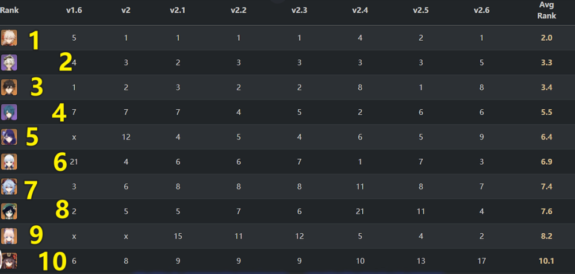
Task: Click the v2.4 column header
Action: [x=360, y=10]
